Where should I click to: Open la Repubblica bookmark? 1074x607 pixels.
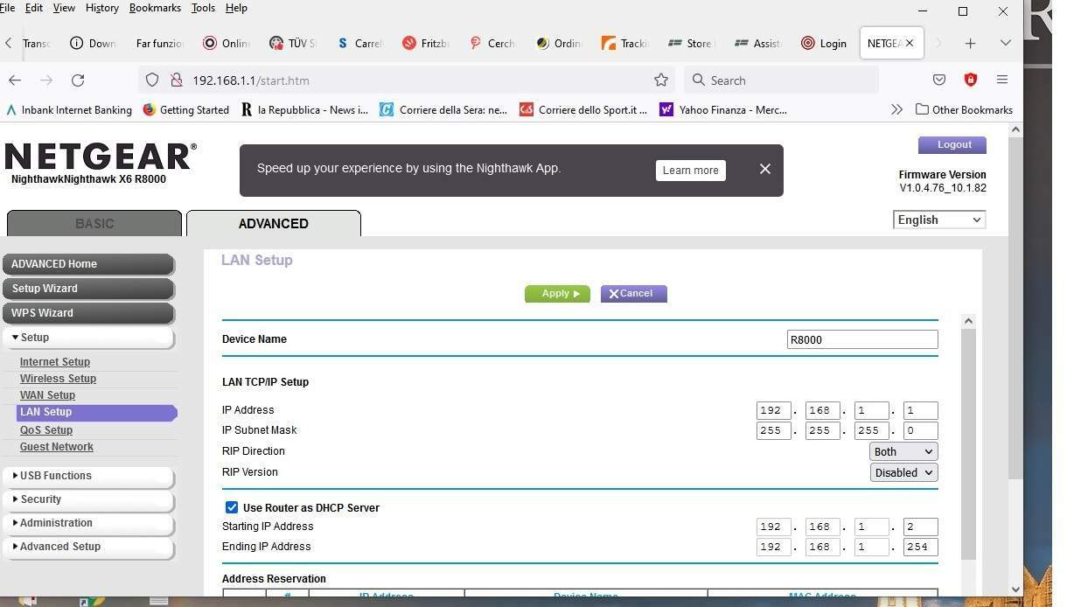pyautogui.click(x=305, y=109)
